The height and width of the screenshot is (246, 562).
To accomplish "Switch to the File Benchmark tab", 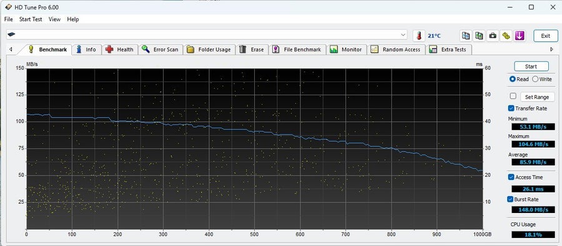I will 297,50.
